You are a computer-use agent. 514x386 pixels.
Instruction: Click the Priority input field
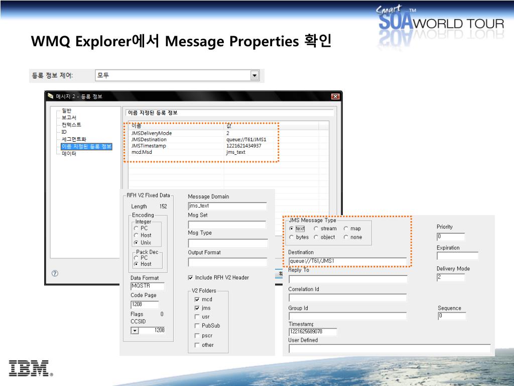[451, 236]
